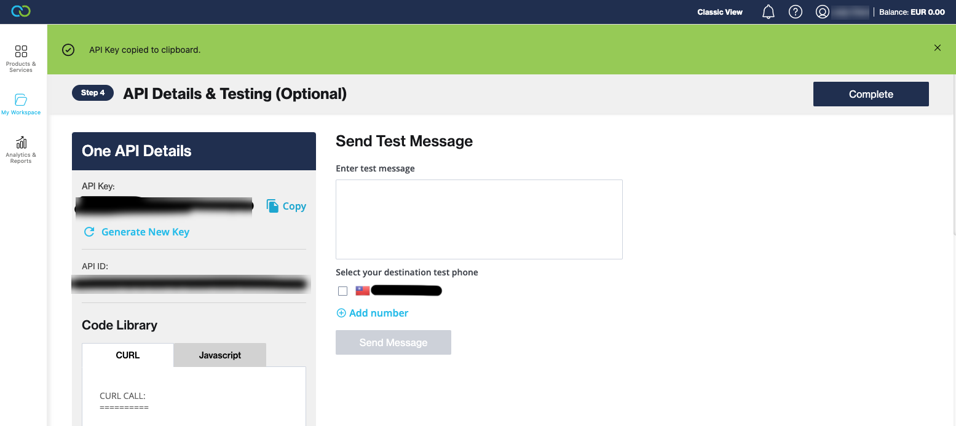Open the notifications bell
The width and height of the screenshot is (956, 426).
(x=768, y=12)
